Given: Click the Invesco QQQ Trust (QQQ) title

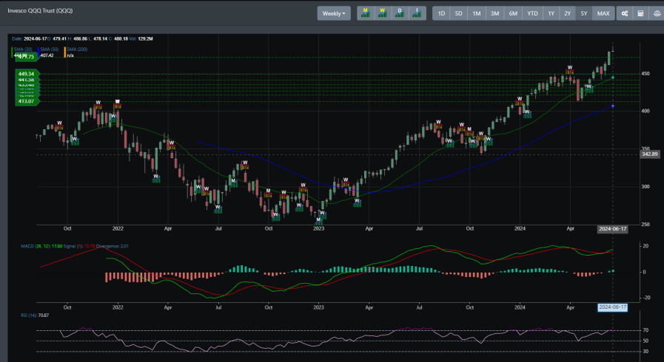Looking at the screenshot, I should click(40, 10).
